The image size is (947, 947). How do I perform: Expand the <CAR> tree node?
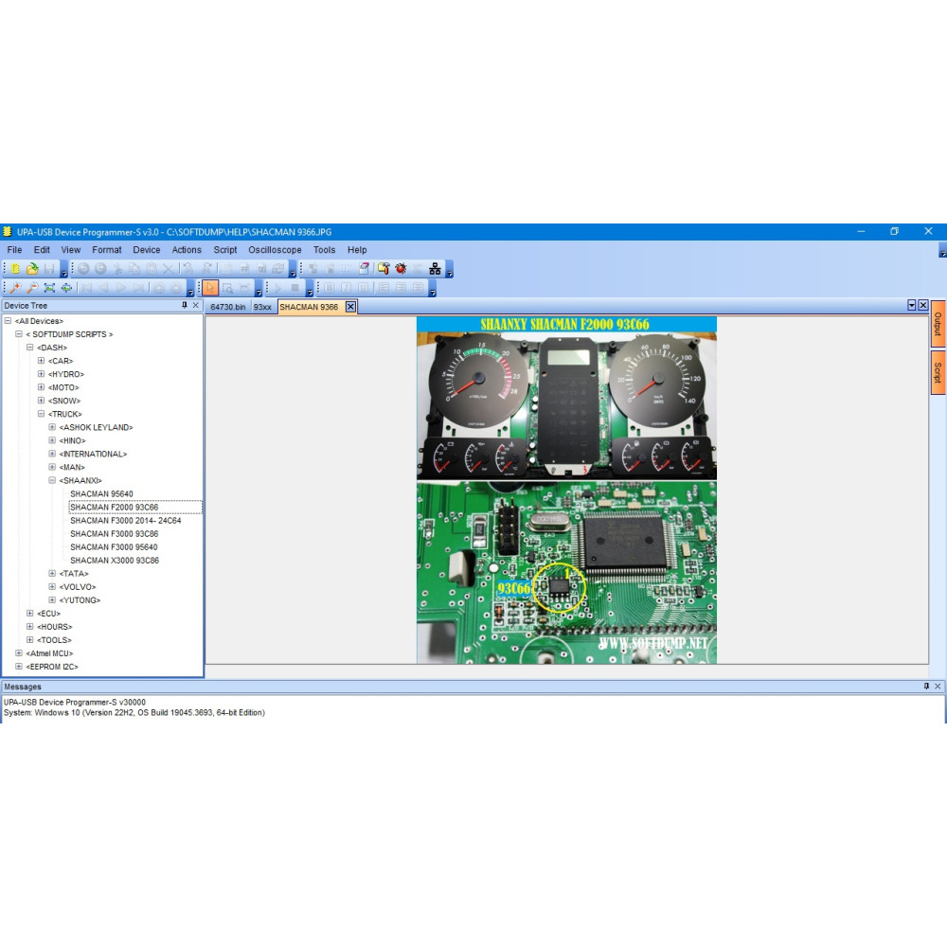[x=41, y=361]
